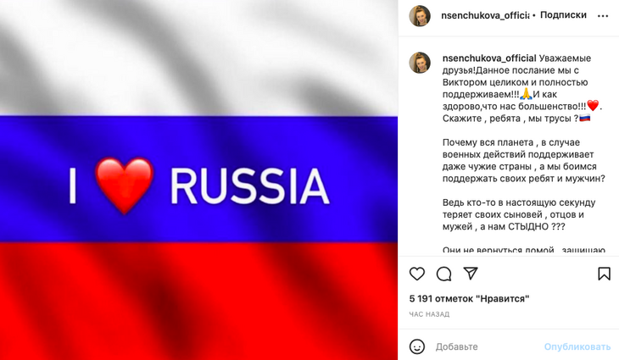619x360 pixels.
Task: Save the post with the bookmark icon
Action: 604,274
